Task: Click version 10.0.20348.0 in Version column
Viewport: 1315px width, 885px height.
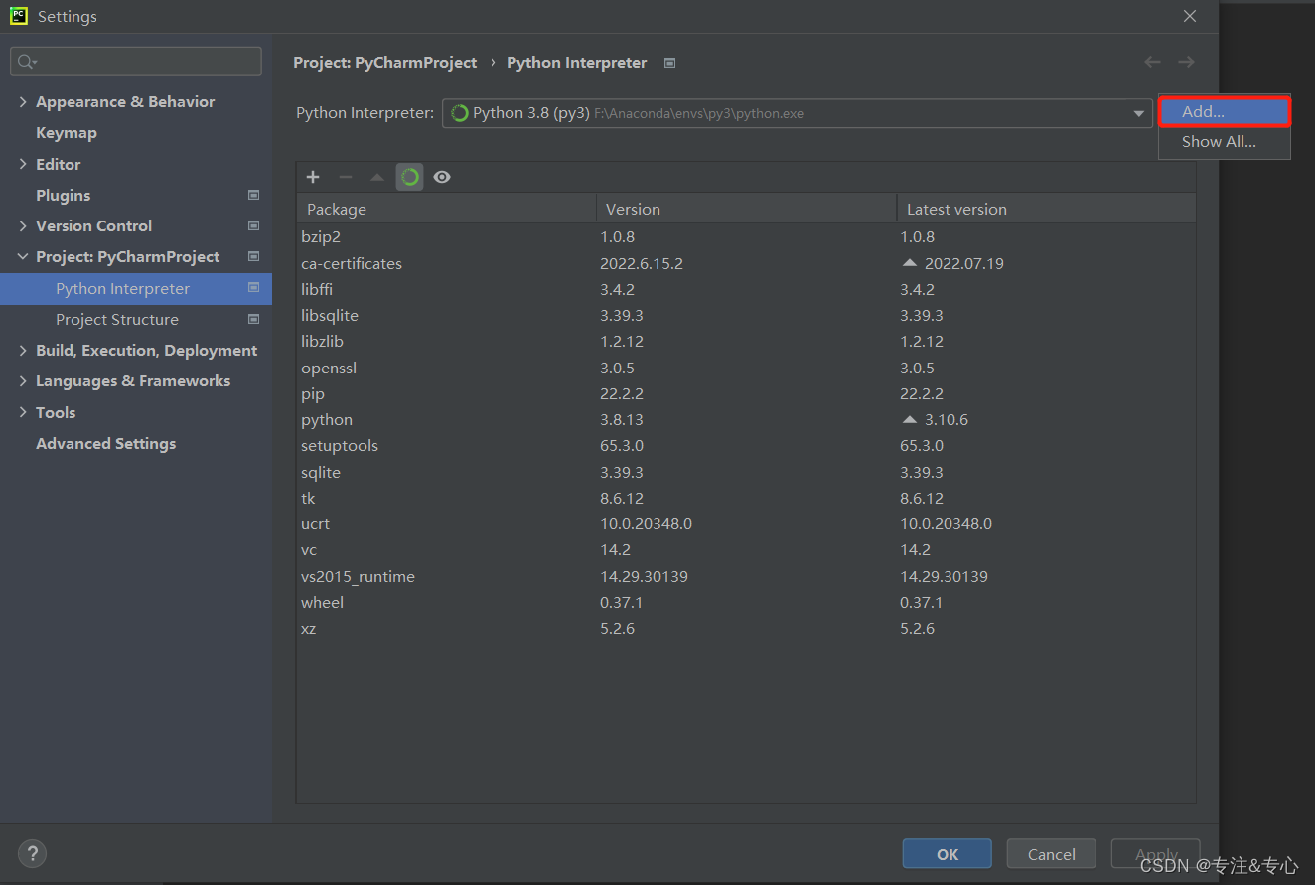Action: tap(646, 523)
